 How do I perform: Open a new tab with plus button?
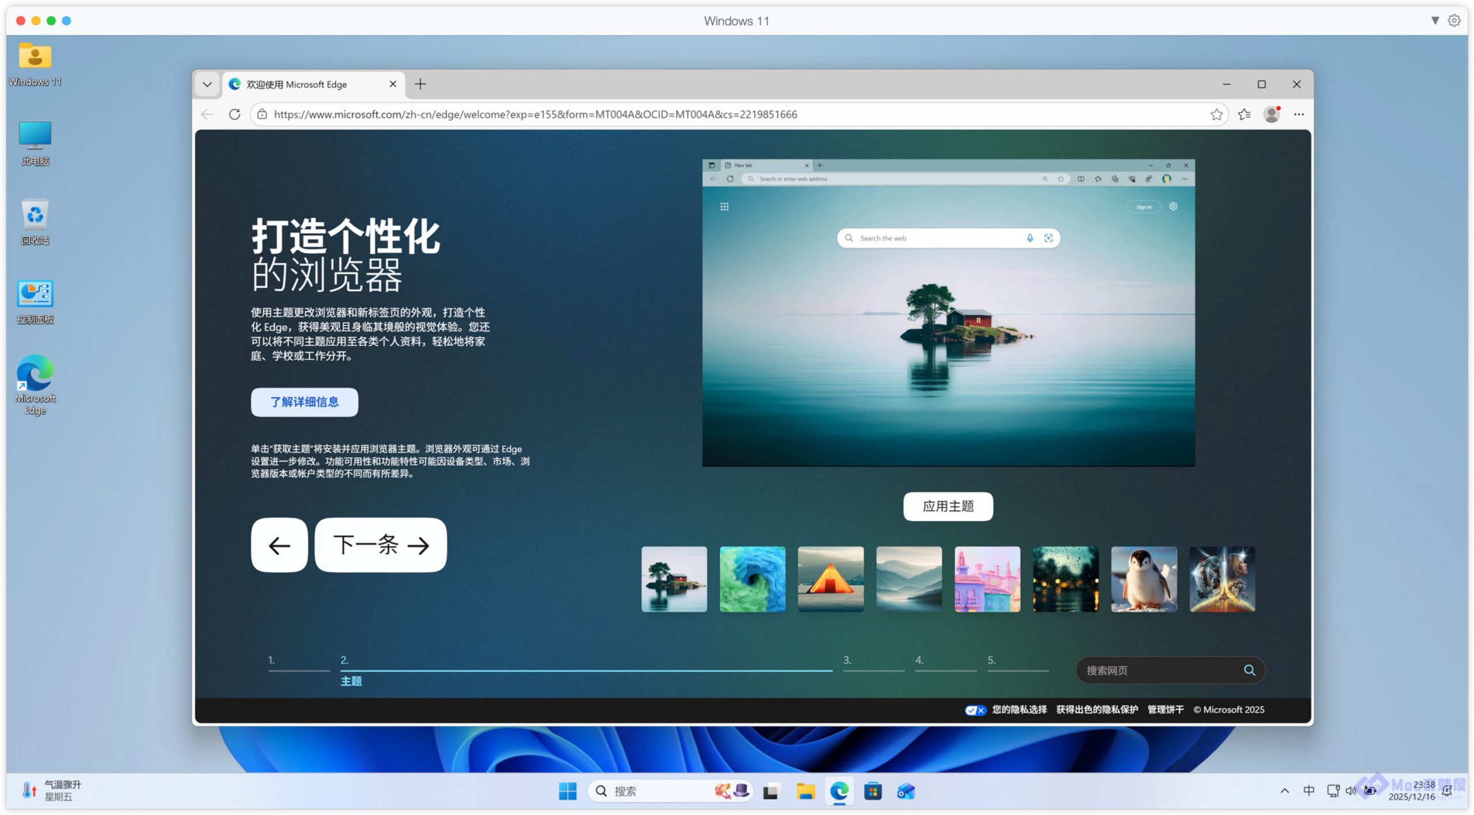(420, 85)
